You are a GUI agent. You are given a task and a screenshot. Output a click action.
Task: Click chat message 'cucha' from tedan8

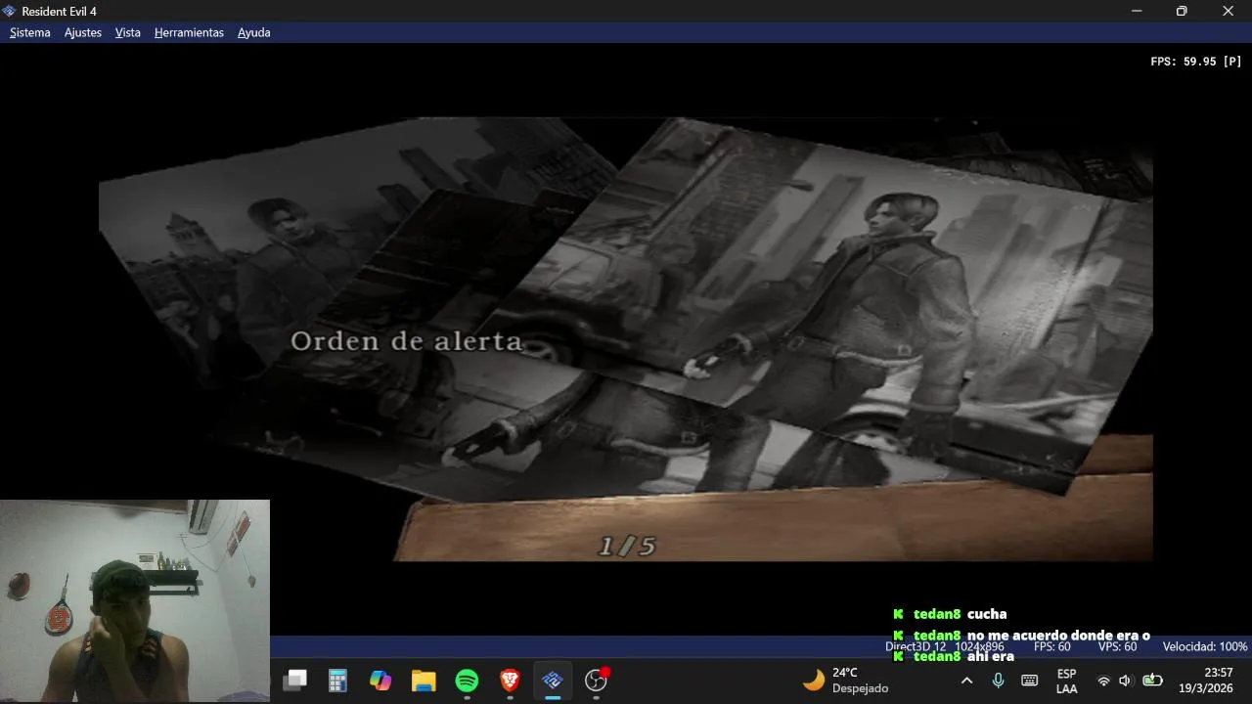pos(986,614)
